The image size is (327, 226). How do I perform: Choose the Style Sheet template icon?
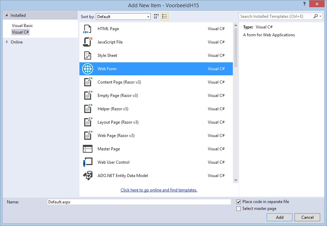pyautogui.click(x=88, y=55)
